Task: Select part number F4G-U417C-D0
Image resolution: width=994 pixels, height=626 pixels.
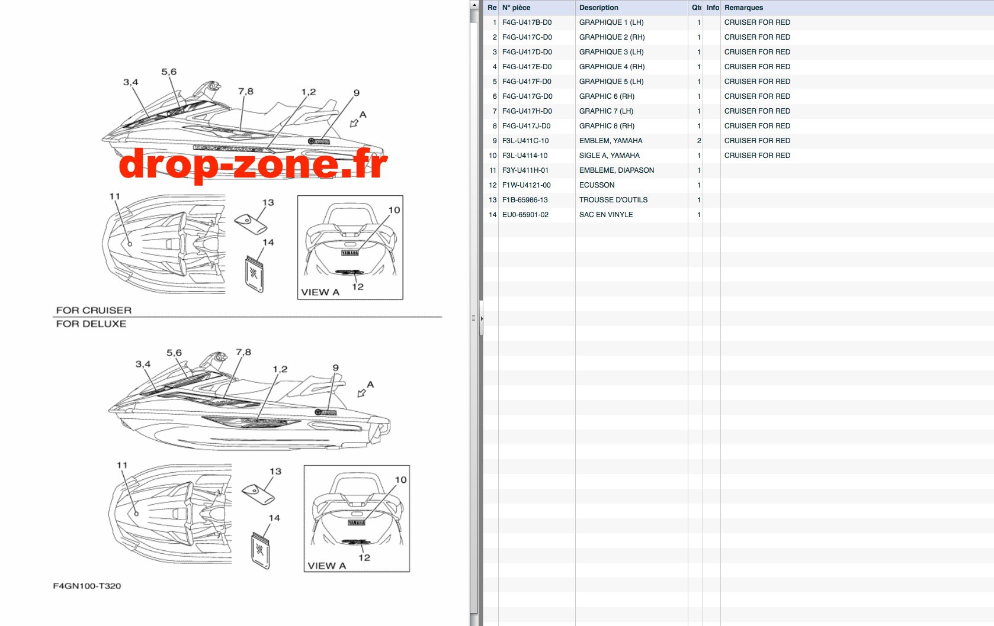Action: pyautogui.click(x=527, y=37)
